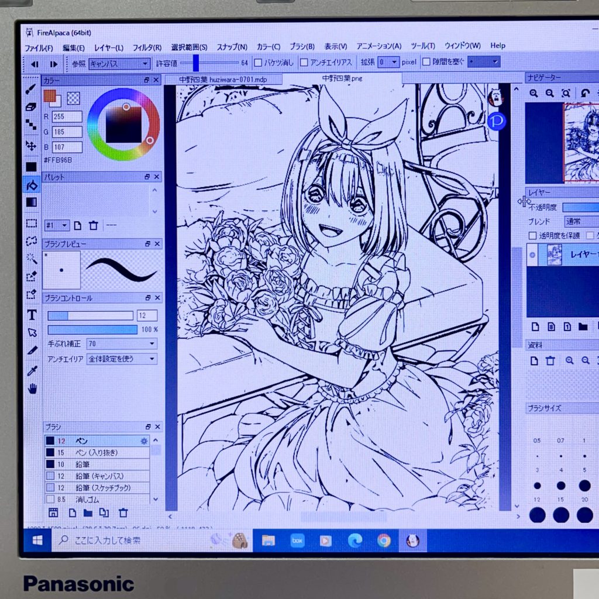Image resolution: width=599 pixels, height=599 pixels.
Task: Open the ブレンド 通常 dropdown
Action: point(580,222)
